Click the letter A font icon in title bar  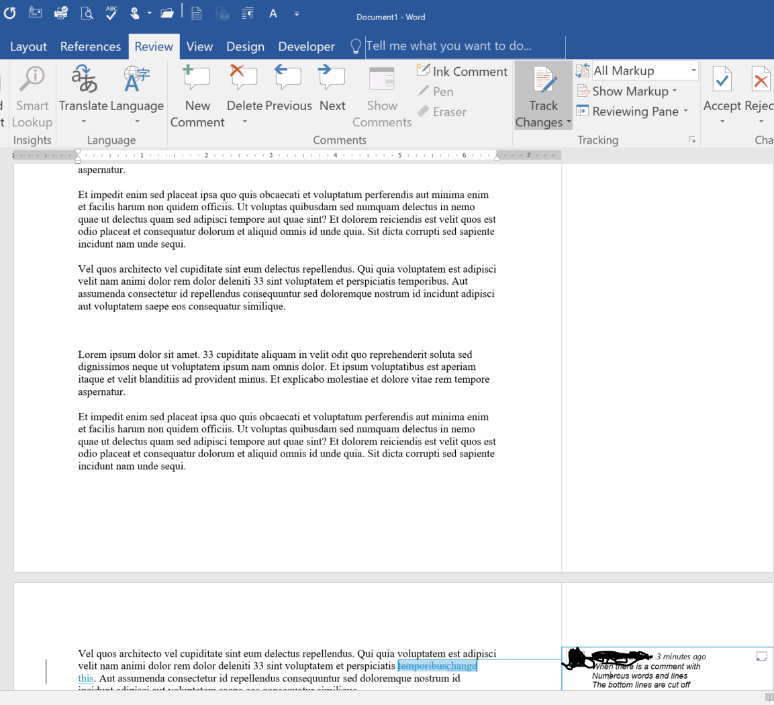(x=273, y=14)
